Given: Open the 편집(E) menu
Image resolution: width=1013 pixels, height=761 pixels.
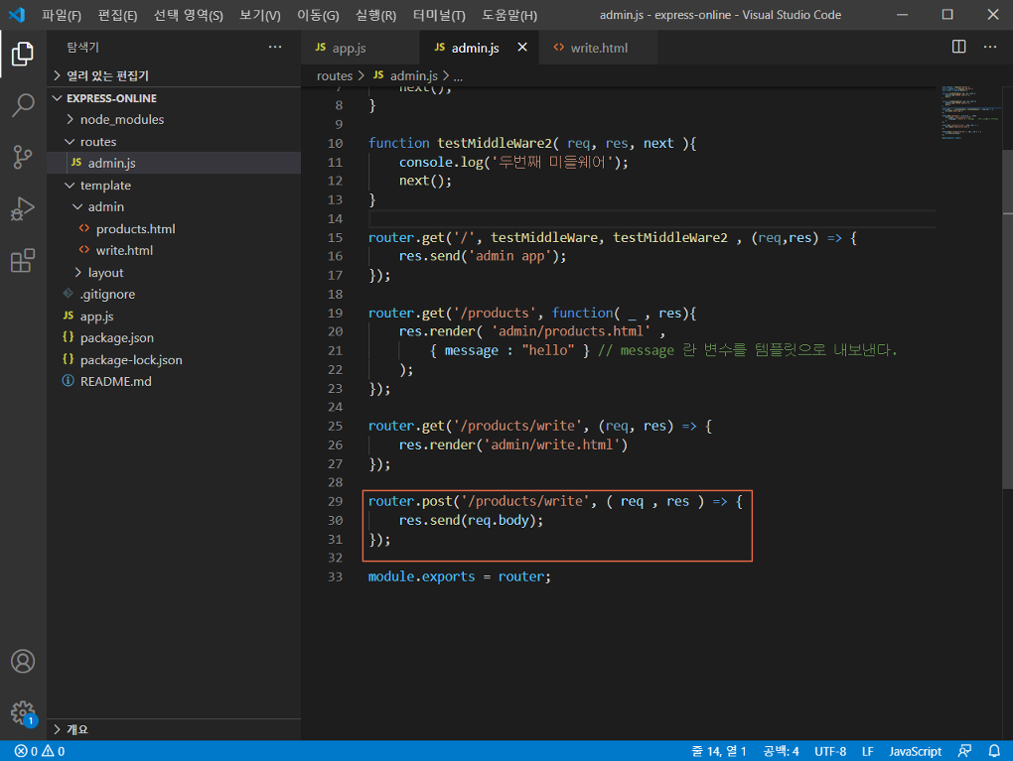Looking at the screenshot, I should click(x=117, y=15).
